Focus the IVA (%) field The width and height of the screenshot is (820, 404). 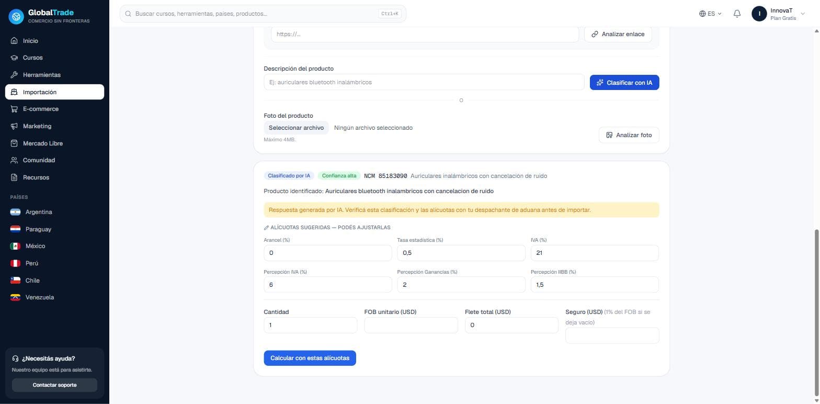(x=595, y=253)
